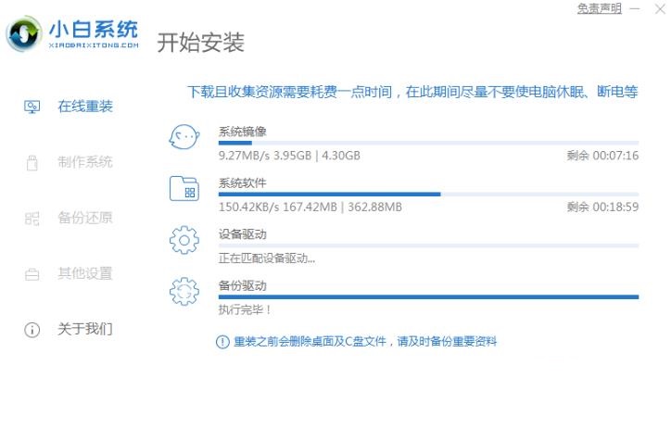Open the 在线重装 sidebar tab
This screenshot has height=428, width=671.
[85, 107]
